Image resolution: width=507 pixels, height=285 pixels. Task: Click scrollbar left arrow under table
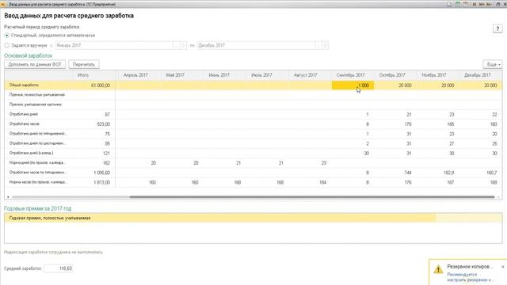pyautogui.click(x=8, y=197)
